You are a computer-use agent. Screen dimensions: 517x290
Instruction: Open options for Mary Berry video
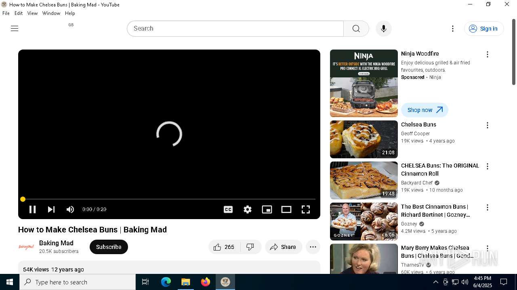coord(488,249)
